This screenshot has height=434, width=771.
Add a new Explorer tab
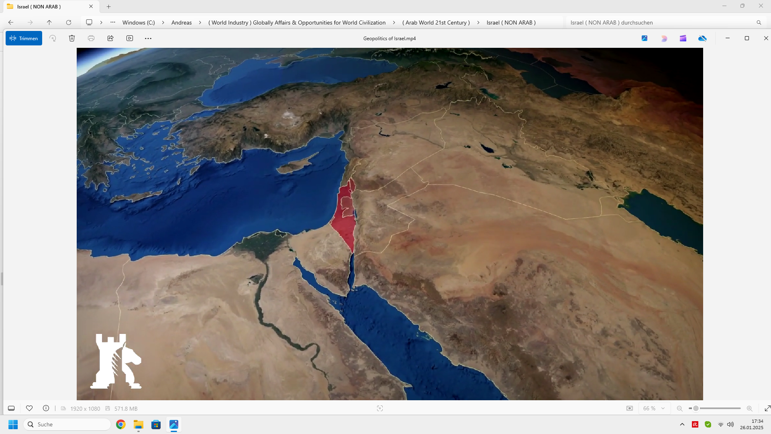pyautogui.click(x=108, y=6)
